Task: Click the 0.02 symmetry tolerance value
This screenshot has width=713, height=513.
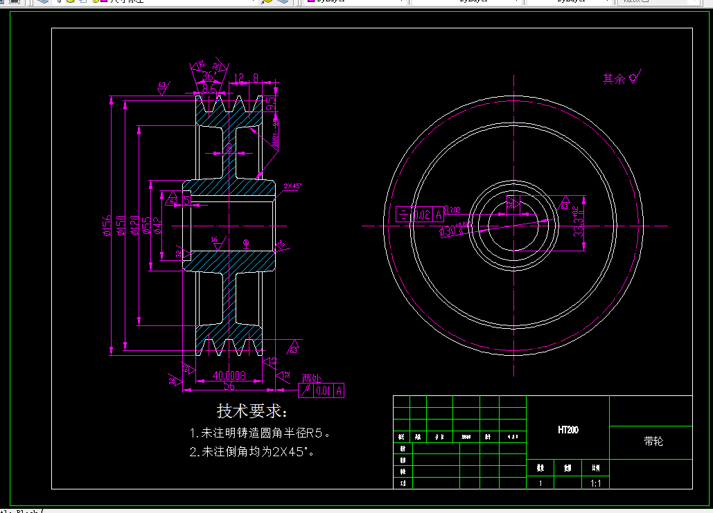Action: tap(423, 215)
